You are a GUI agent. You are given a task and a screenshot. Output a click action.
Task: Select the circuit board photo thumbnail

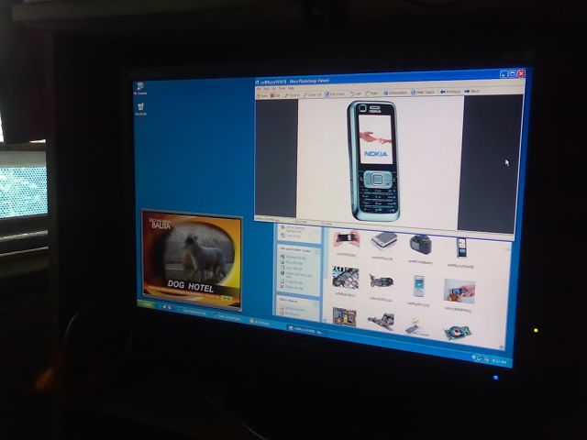pos(345,278)
